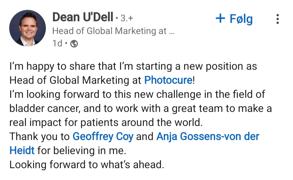Click closing line Looking forward to what's ahead
The width and height of the screenshot is (293, 180).
(87, 165)
